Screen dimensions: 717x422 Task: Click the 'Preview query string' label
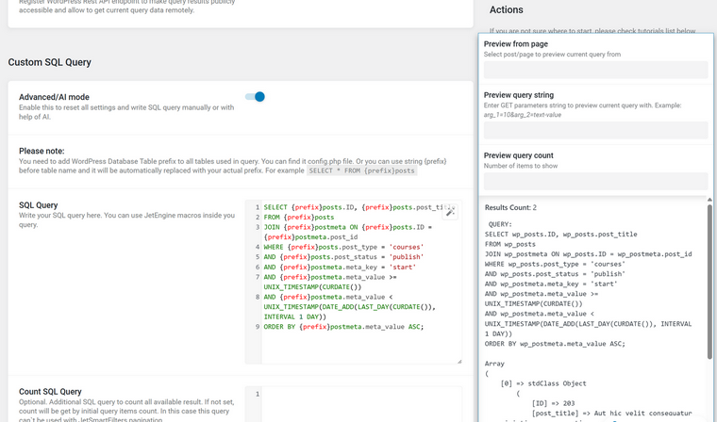519,95
